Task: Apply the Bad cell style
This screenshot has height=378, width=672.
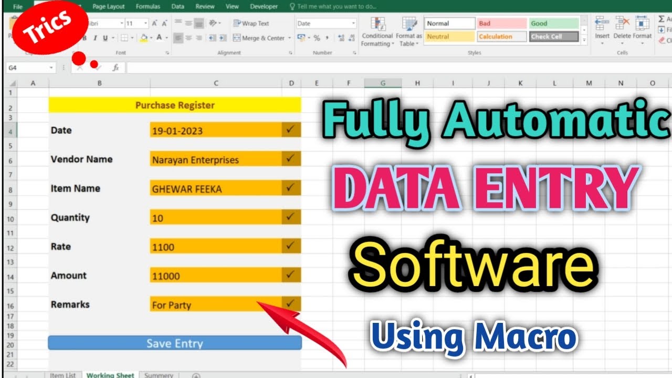Action: point(501,23)
